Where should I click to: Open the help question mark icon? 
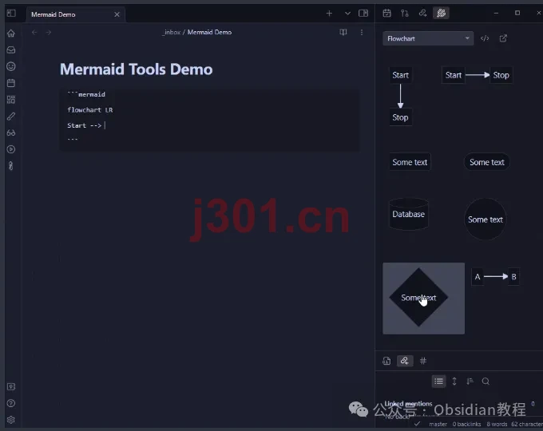pos(11,403)
